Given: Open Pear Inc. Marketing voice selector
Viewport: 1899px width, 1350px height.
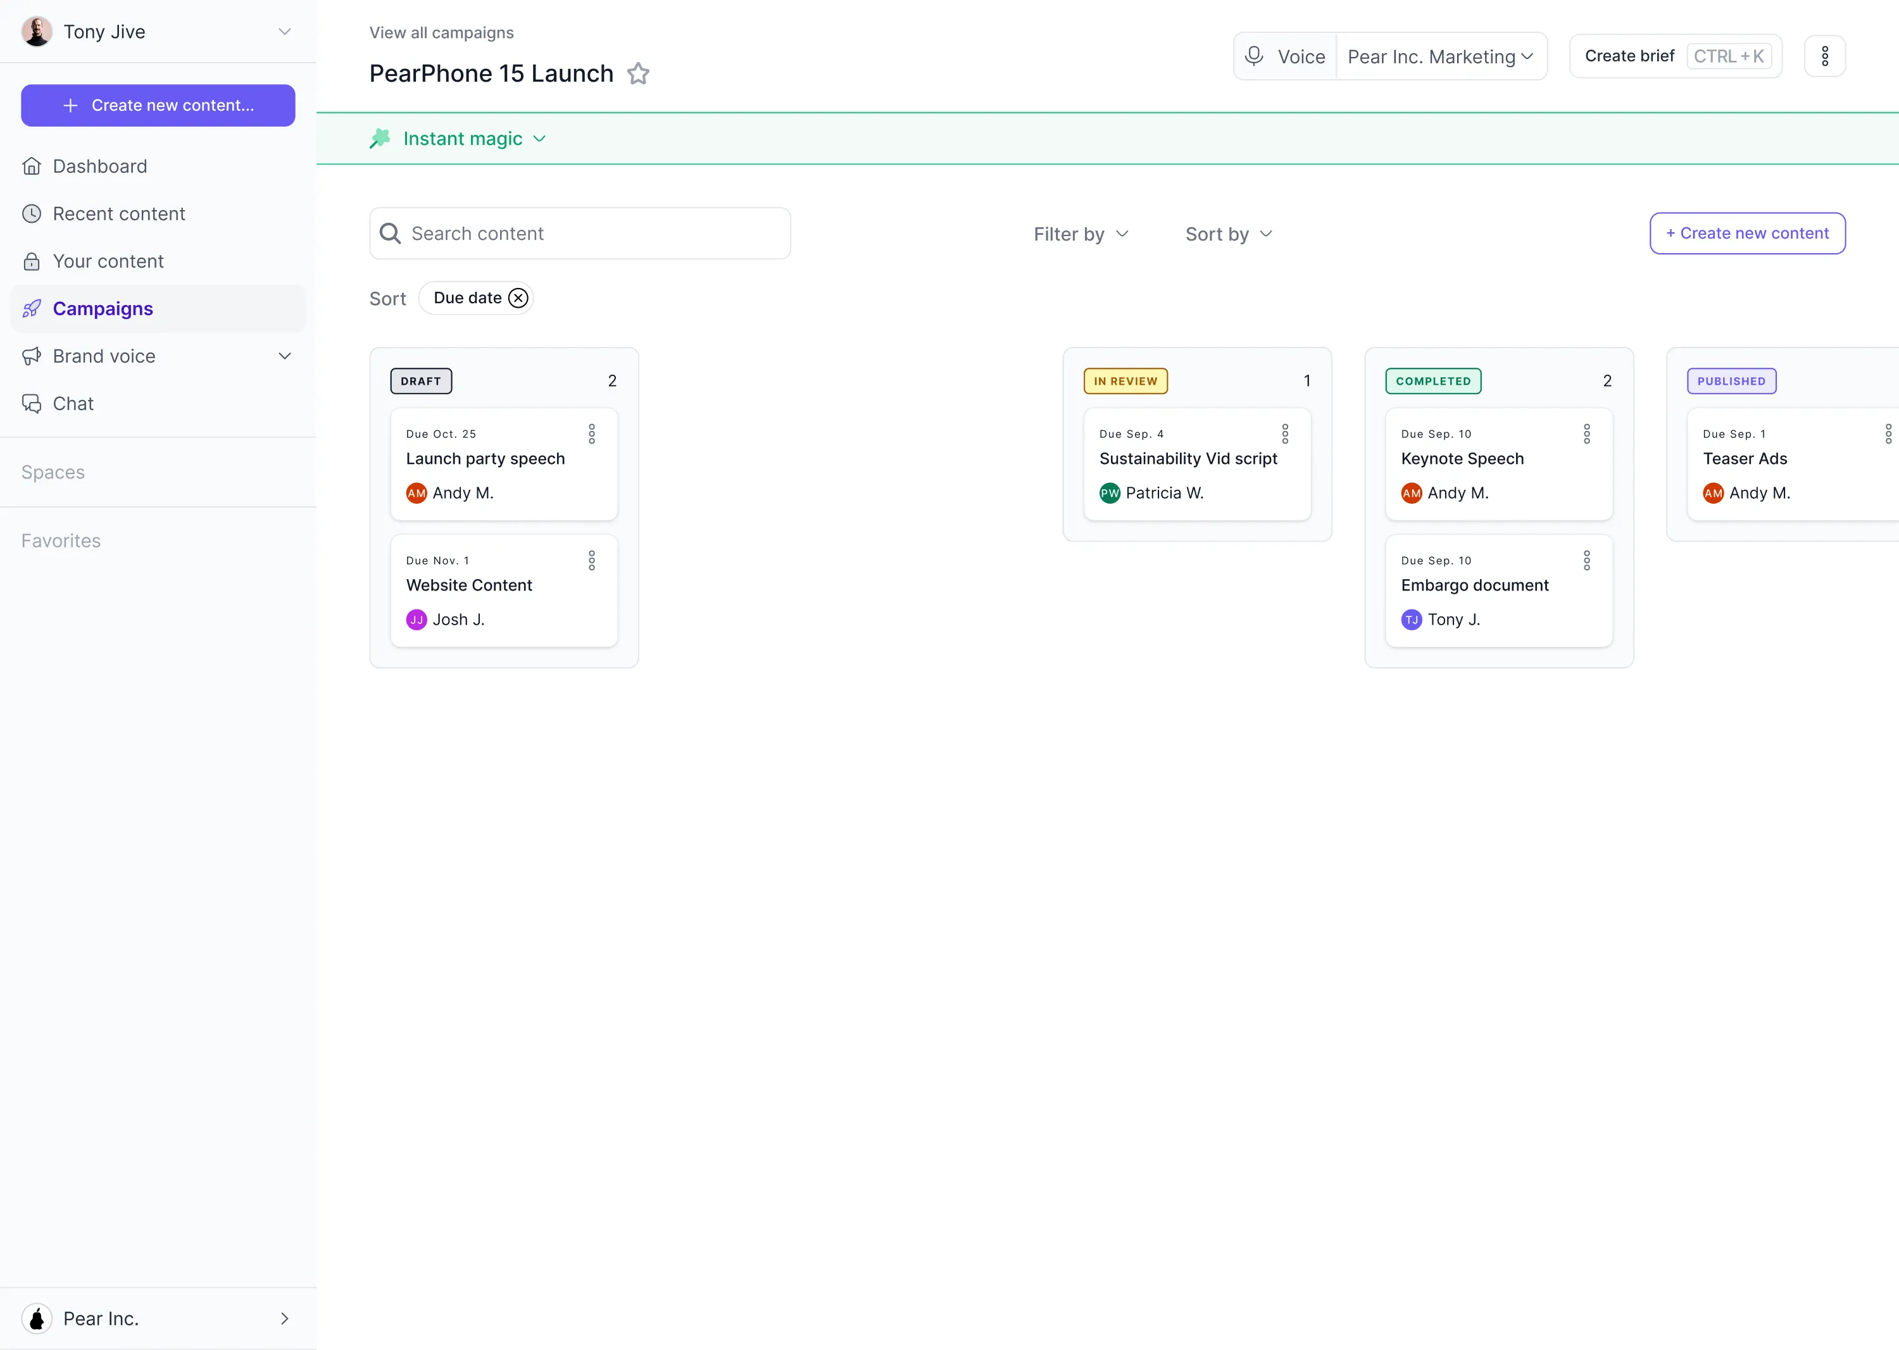Looking at the screenshot, I should [1440, 56].
